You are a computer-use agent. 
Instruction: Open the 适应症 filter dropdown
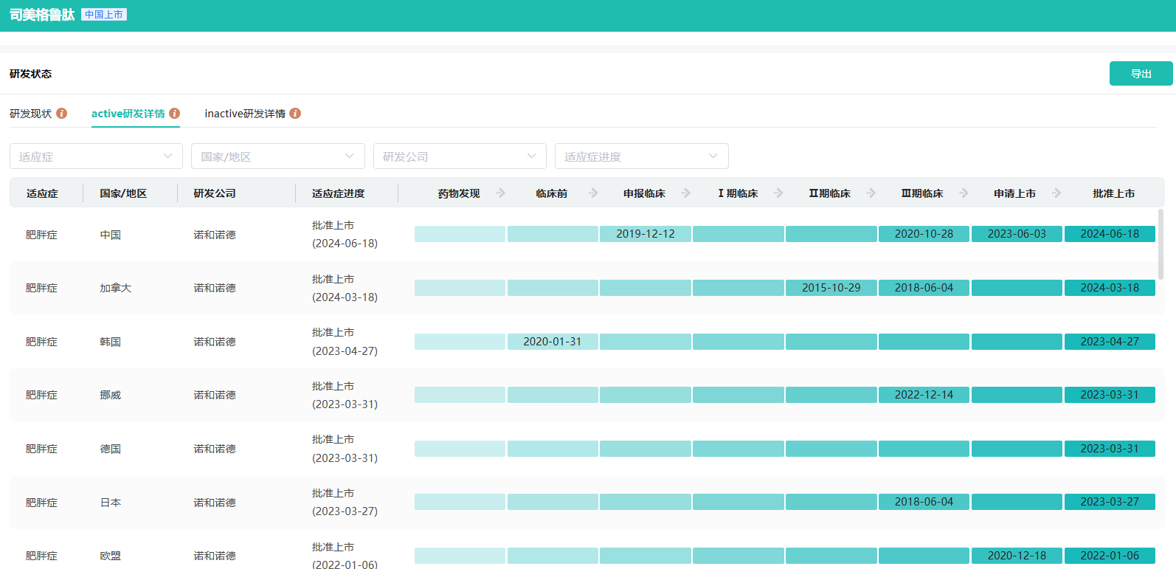[96, 156]
